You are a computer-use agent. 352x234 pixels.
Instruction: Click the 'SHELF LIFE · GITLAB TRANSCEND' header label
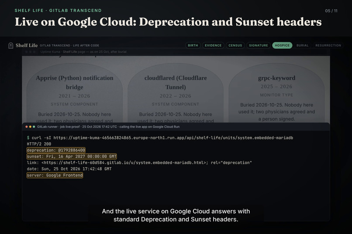(x=58, y=10)
